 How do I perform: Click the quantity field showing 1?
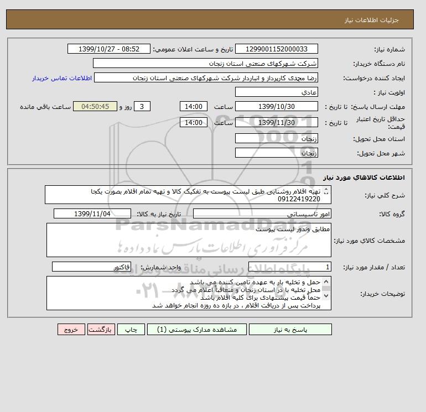(x=289, y=267)
